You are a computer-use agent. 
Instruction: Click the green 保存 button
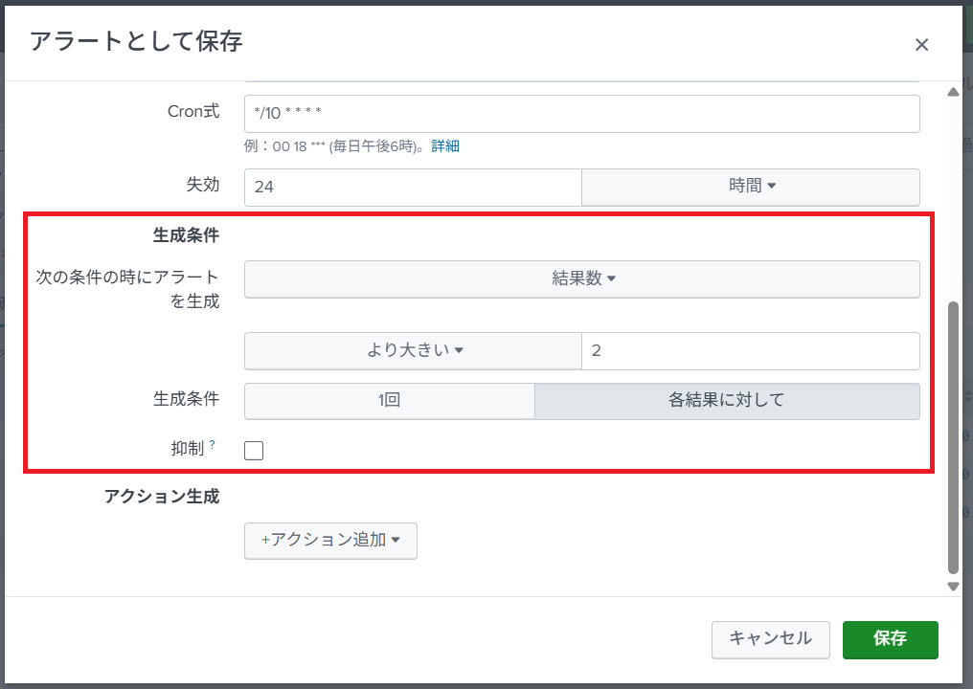(x=890, y=639)
